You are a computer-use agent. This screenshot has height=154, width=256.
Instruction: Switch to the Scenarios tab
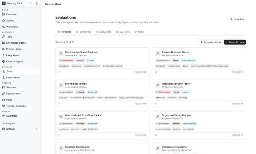(84, 32)
